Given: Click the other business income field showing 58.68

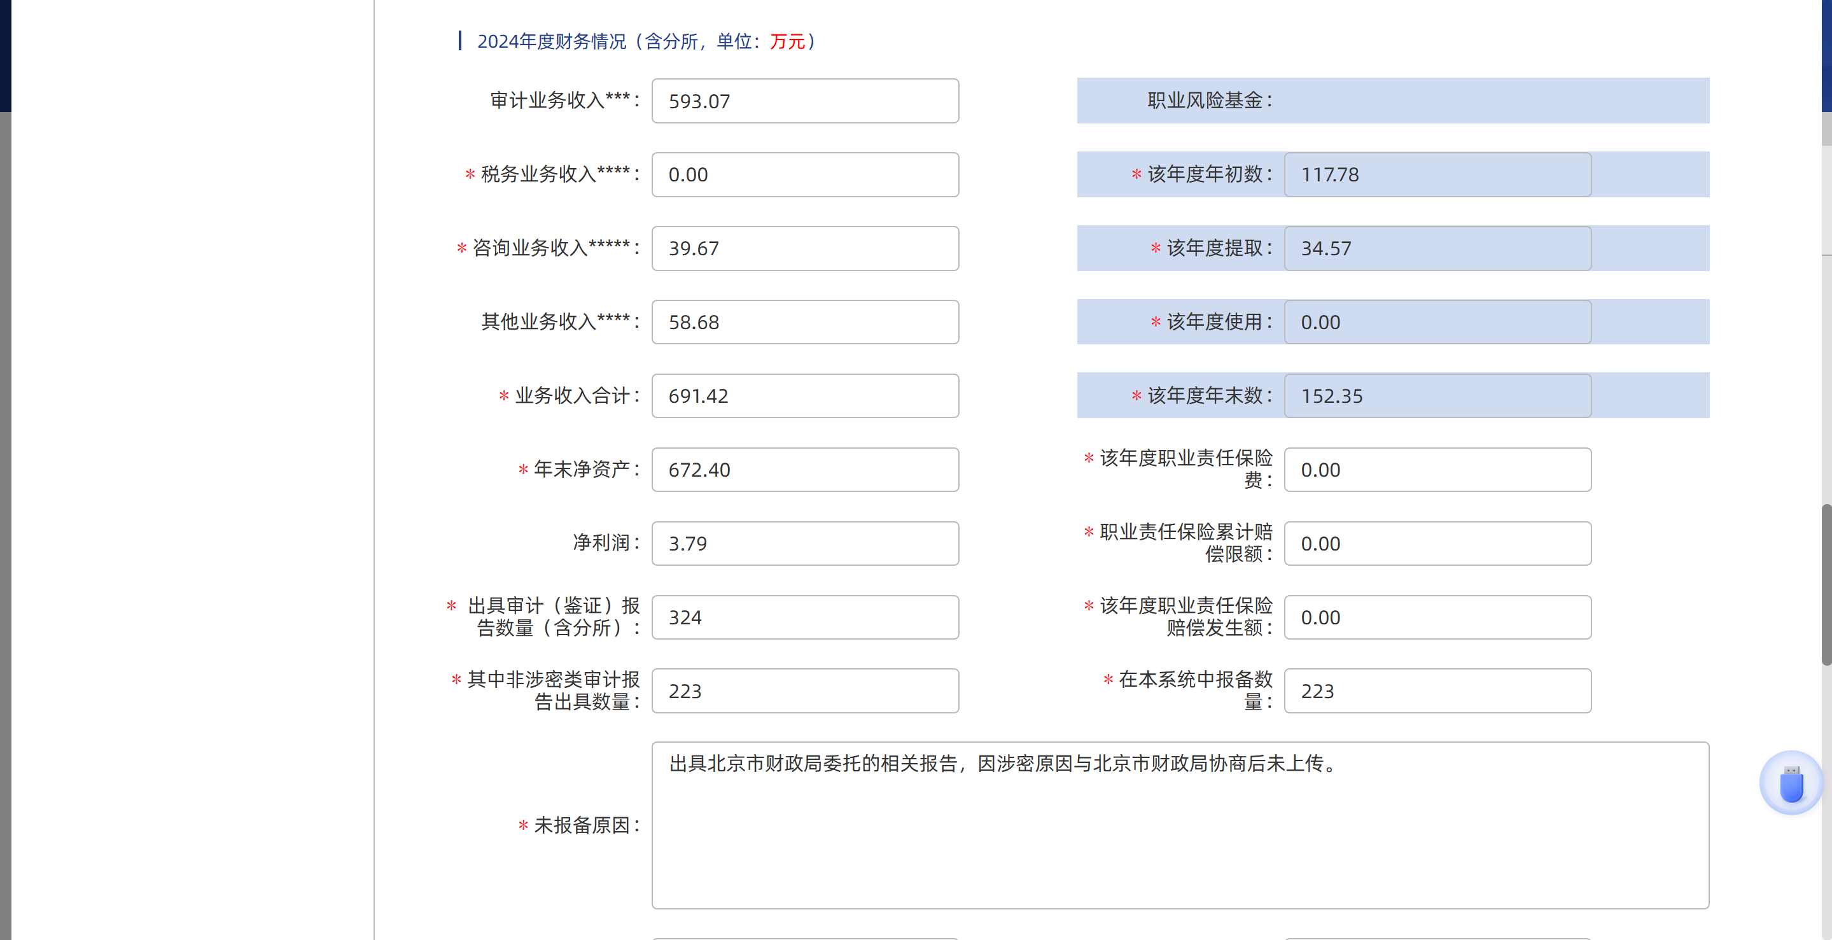Looking at the screenshot, I should pyautogui.click(x=804, y=322).
